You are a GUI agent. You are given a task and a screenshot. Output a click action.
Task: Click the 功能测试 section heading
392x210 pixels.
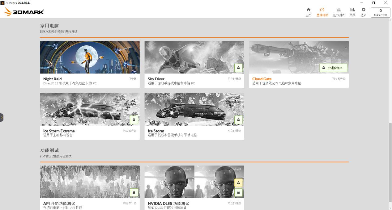49,150
